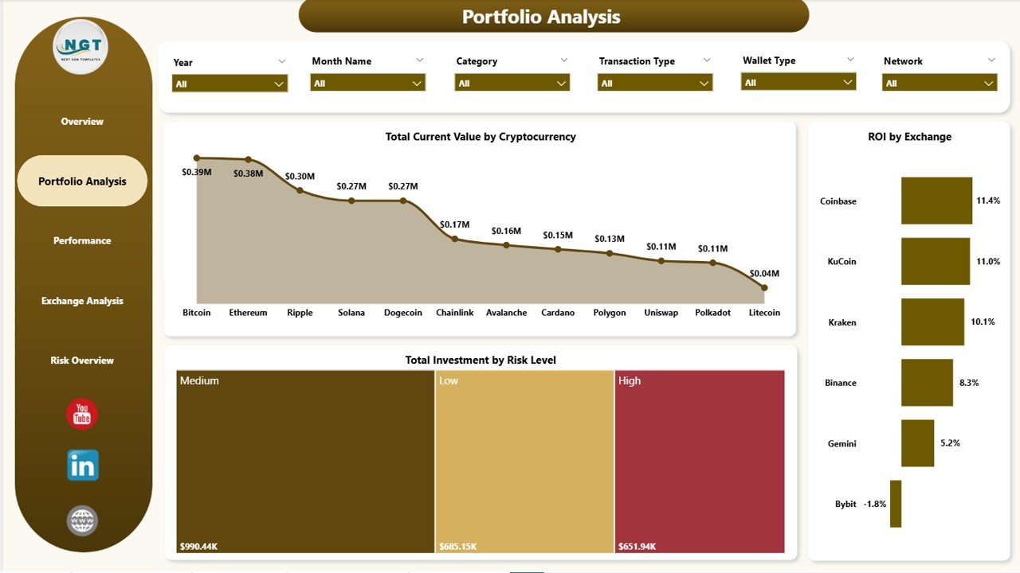Select the High risk level segment
The image size is (1020, 573).
[x=699, y=462]
